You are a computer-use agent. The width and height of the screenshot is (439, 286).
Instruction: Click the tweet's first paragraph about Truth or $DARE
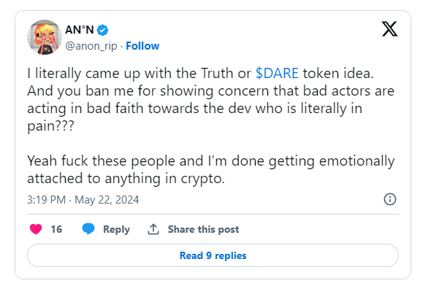coord(211,99)
